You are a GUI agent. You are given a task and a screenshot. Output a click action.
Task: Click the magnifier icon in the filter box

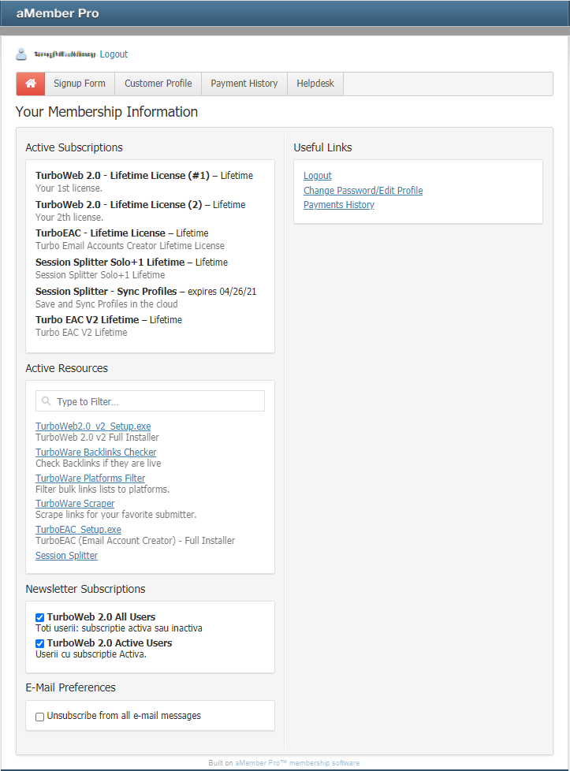coord(47,401)
